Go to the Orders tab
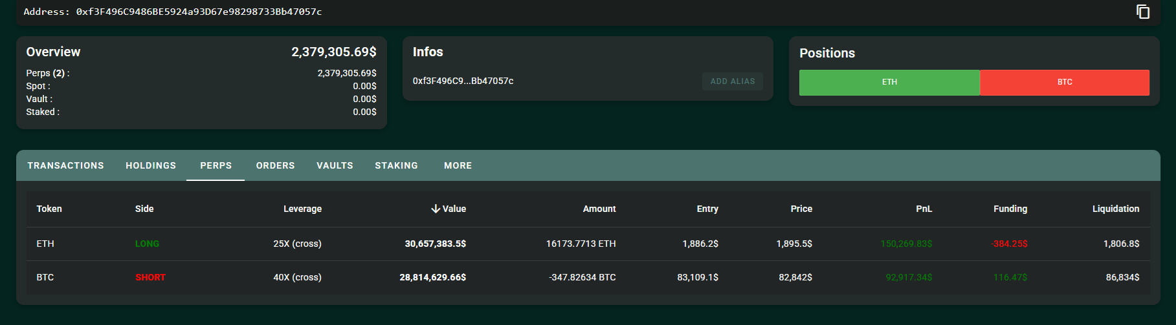1176x325 pixels. tap(275, 165)
